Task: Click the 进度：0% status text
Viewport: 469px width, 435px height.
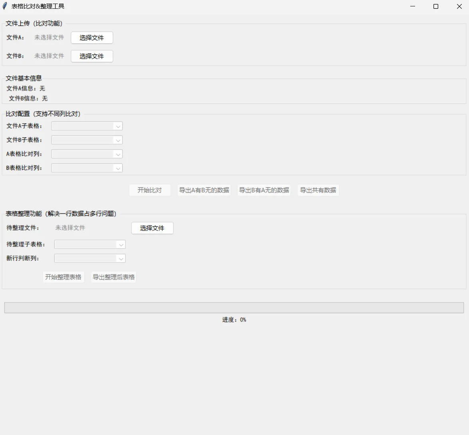Action: click(234, 320)
